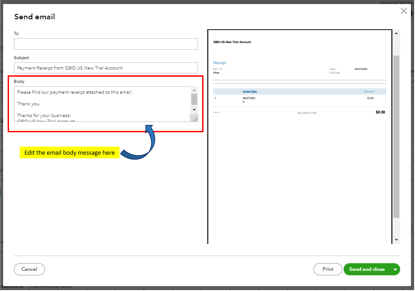Click 'Thanks for your business!' body line
Viewport: 415px width, 291px height.
tap(44, 116)
